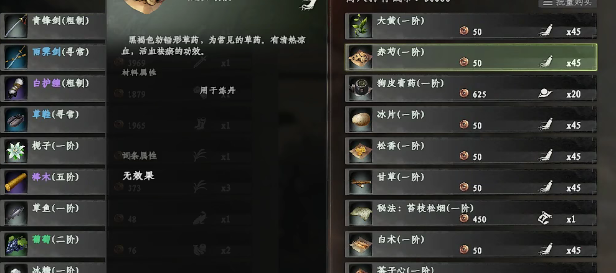This screenshot has height=273, width=616.
Task: Open the 批量购买 bulk purchase button
Action: click(567, 2)
